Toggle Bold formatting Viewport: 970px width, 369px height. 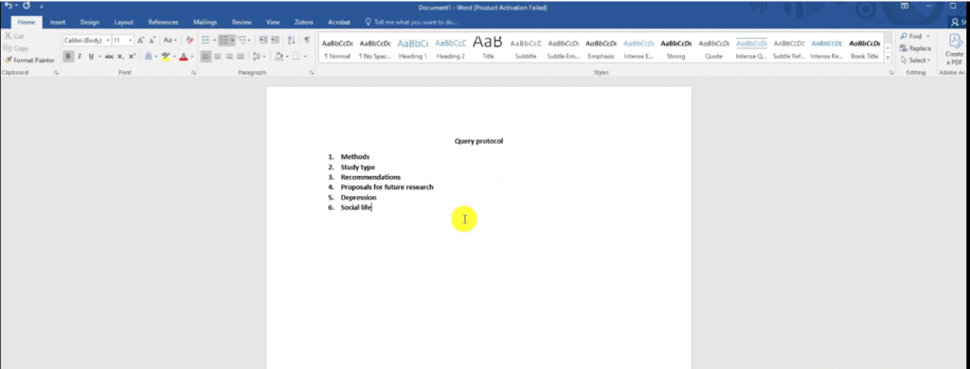[x=68, y=56]
